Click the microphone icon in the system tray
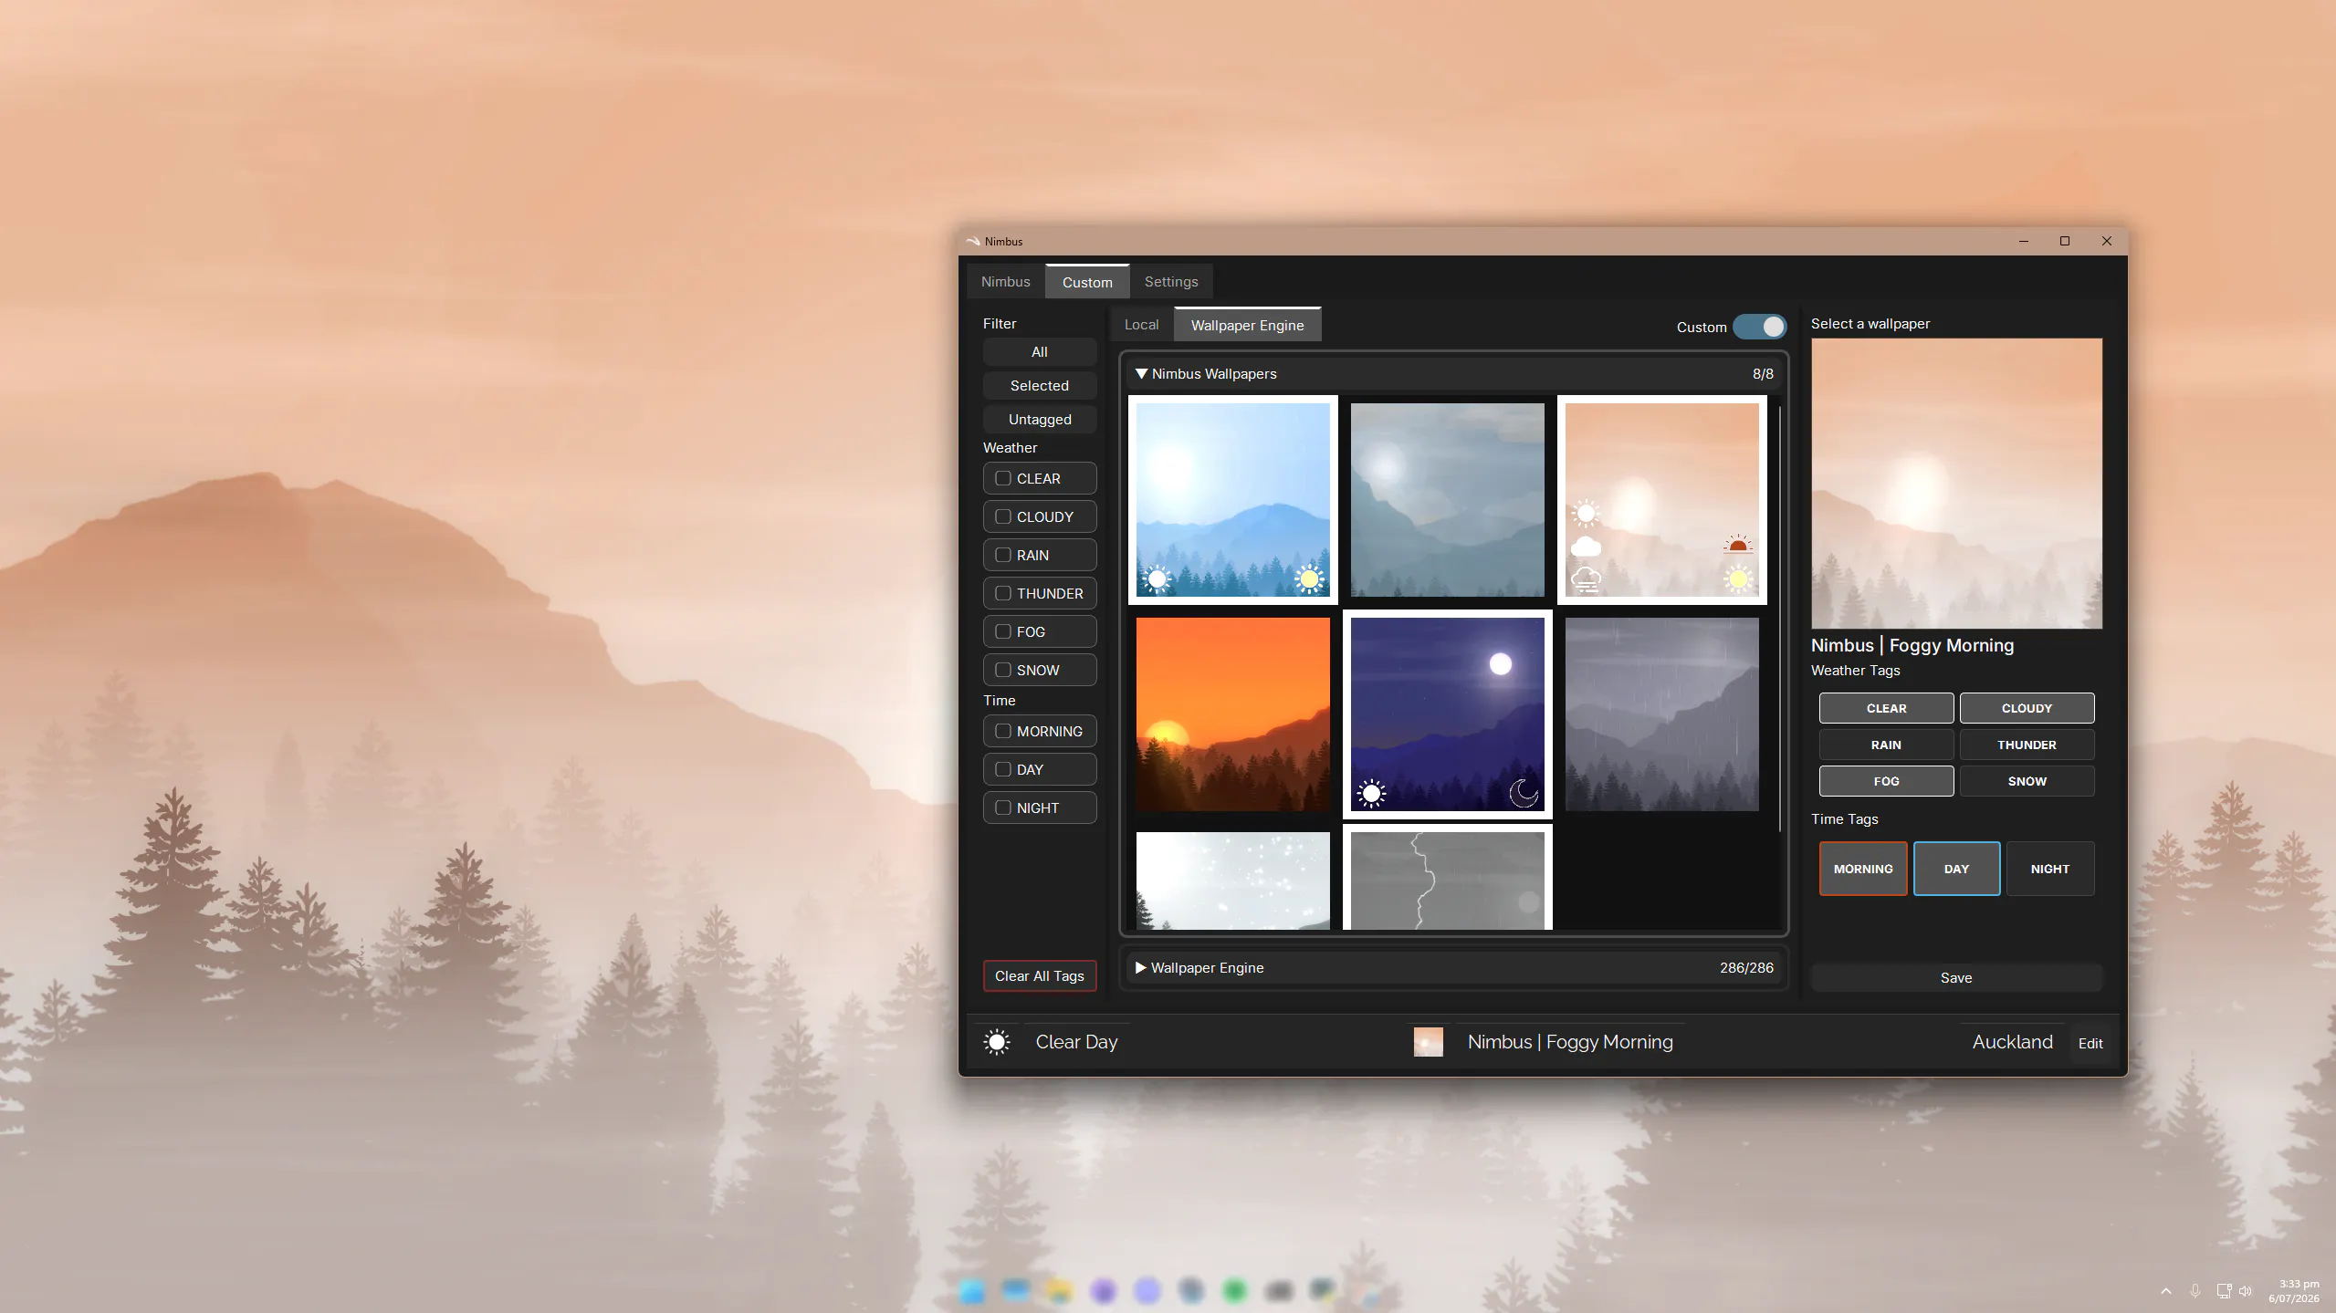The width and height of the screenshot is (2336, 1313). coord(2195,1291)
